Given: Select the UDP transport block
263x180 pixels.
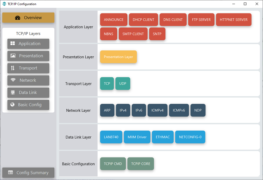Looking at the screenshot, I should 123,84.
